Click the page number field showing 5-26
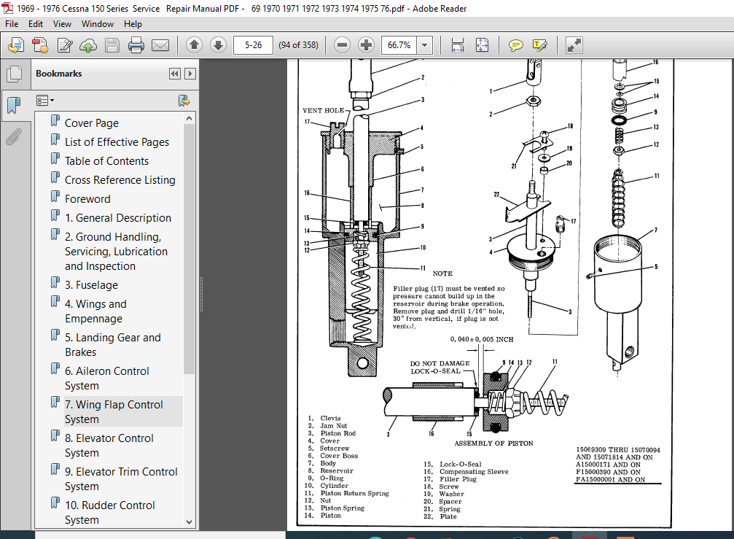Viewport: 734px width, 539px height. pyautogui.click(x=253, y=45)
